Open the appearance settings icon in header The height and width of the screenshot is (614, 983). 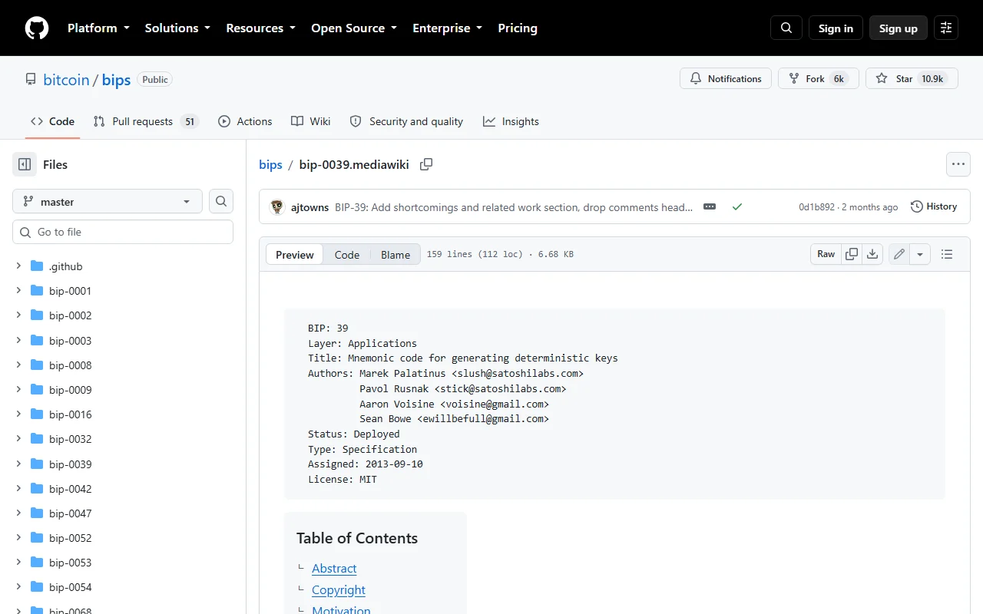(x=946, y=28)
